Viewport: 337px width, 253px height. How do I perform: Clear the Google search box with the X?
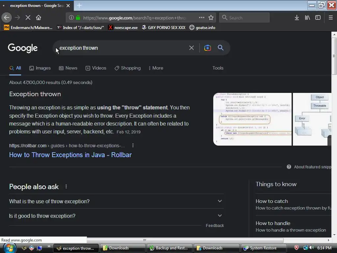tap(191, 48)
